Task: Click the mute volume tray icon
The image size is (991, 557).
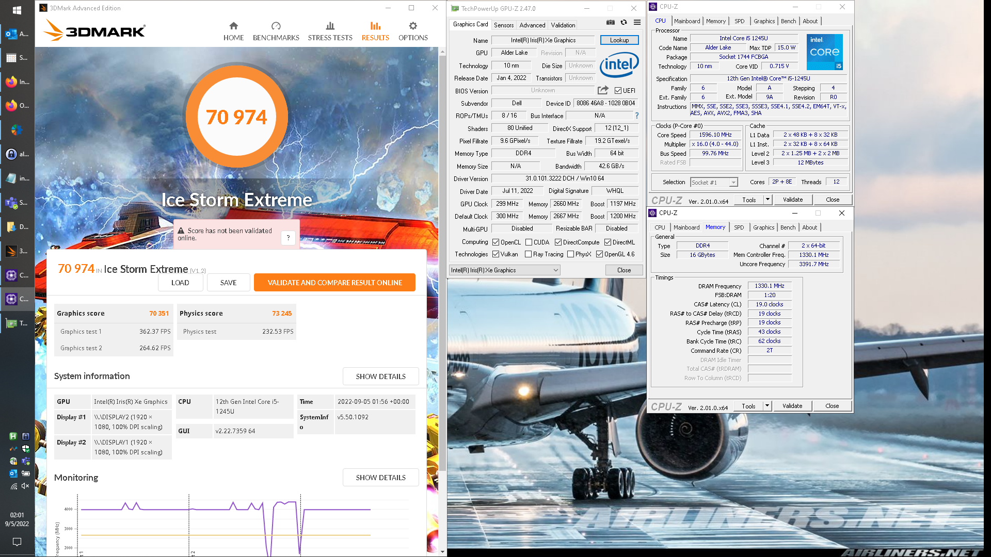Action: [x=25, y=486]
